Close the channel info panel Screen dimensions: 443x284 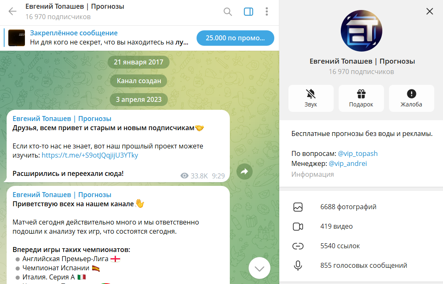click(430, 11)
